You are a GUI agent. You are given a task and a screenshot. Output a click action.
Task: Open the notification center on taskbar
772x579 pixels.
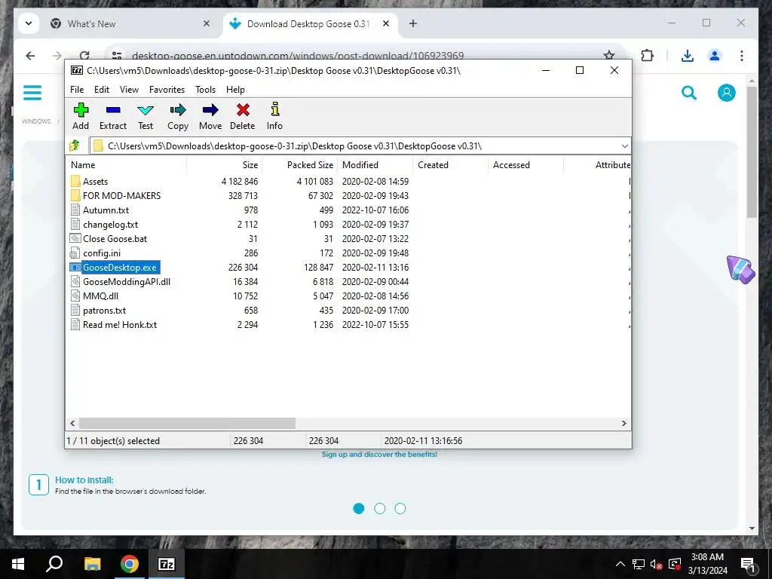pos(747,564)
